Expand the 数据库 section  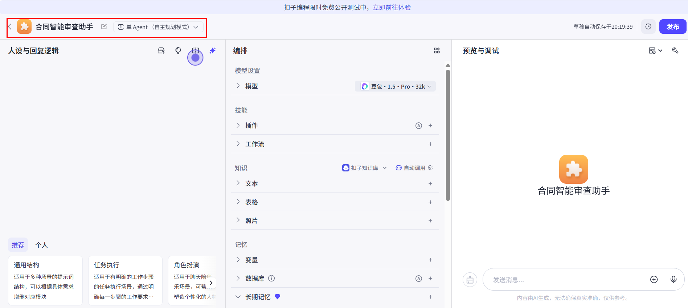(238, 278)
